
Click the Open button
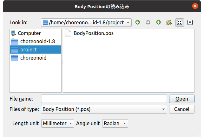tap(181, 99)
